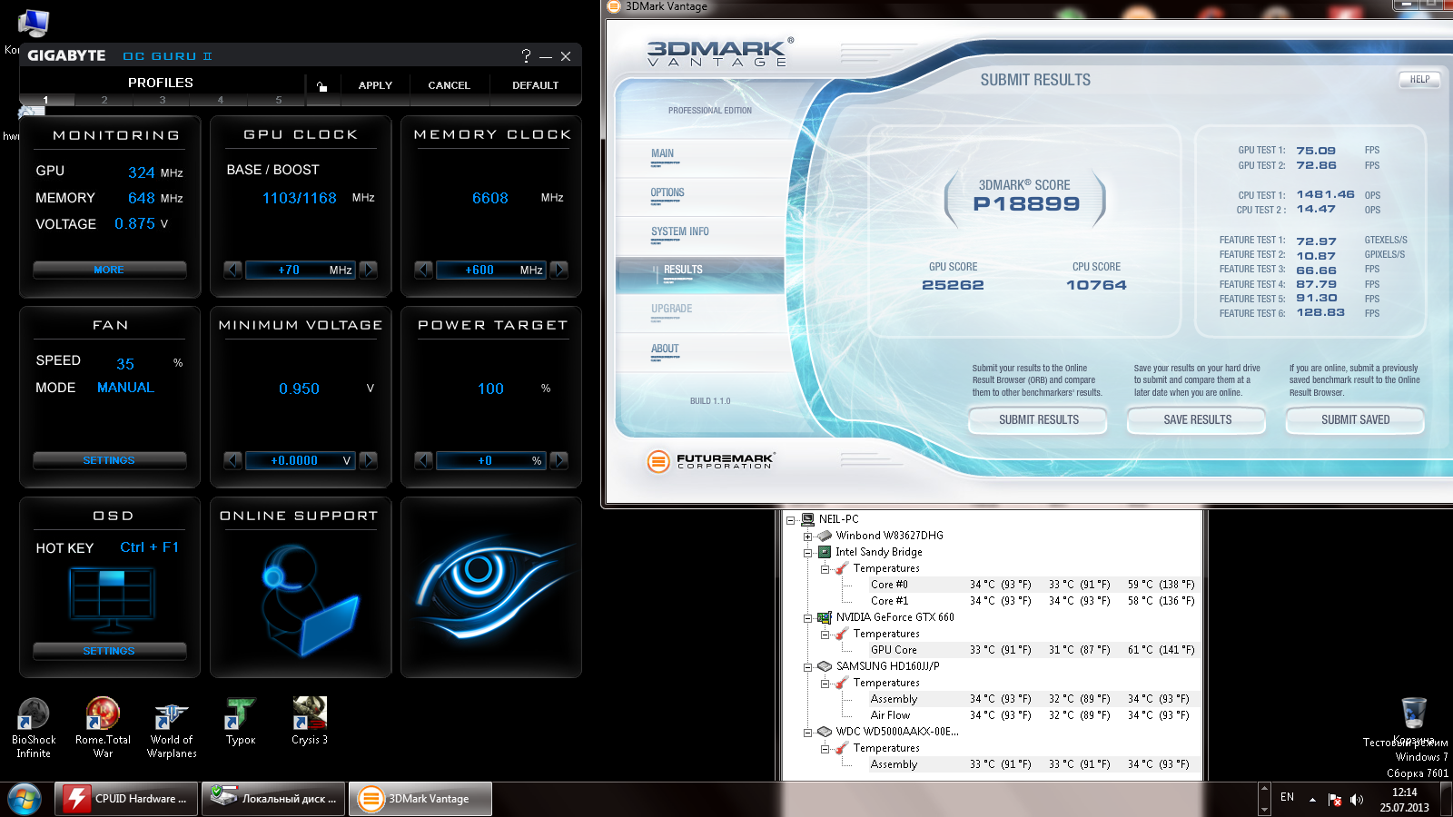Click the GPU clock +70 MHz field

click(301, 270)
